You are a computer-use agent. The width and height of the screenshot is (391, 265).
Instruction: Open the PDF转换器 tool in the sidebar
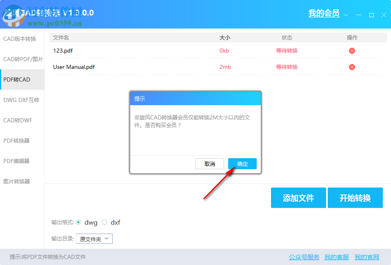(x=19, y=140)
